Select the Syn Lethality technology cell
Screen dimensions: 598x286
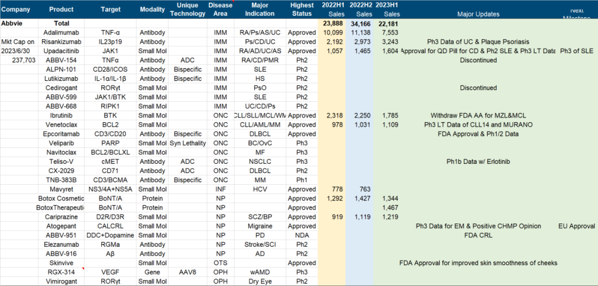(x=188, y=143)
